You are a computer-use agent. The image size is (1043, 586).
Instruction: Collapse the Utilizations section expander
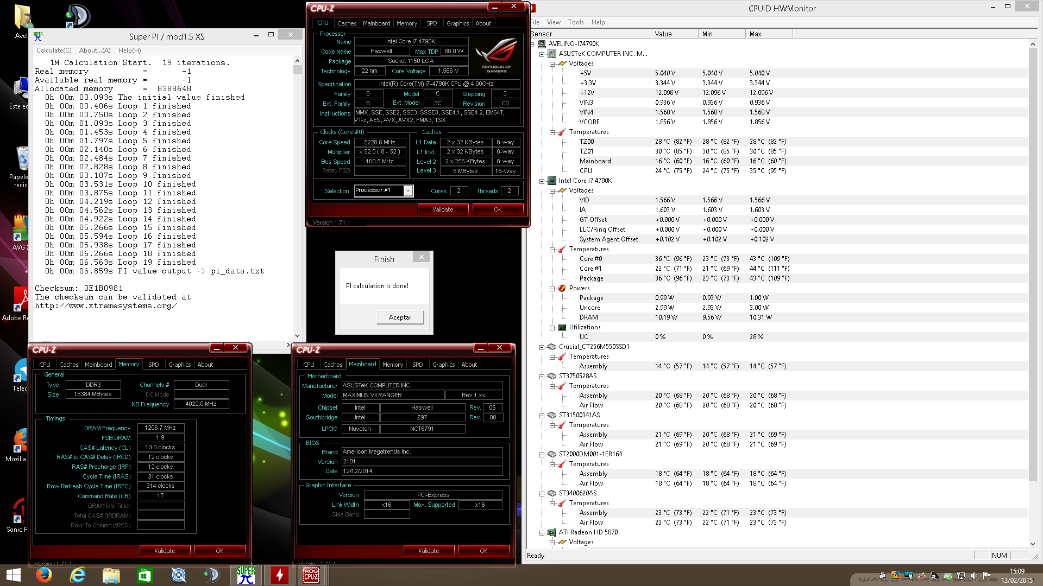[x=552, y=327]
